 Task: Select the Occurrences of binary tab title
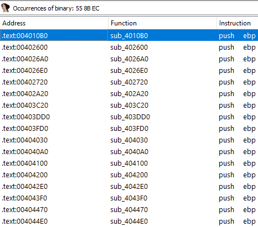click(56, 8)
